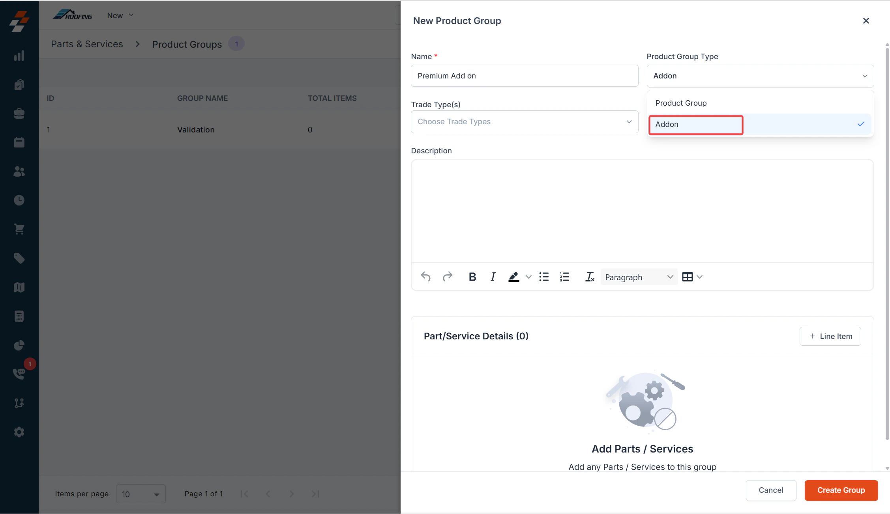Click the redo arrow in editor
The image size is (890, 514).
tap(447, 277)
